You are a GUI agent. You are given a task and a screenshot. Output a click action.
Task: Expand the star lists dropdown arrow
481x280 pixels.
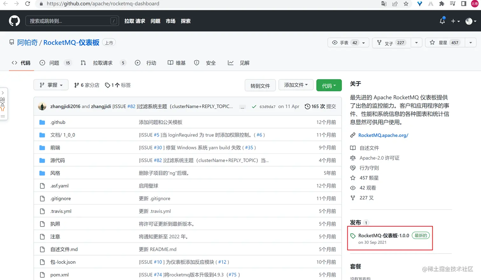[471, 43]
